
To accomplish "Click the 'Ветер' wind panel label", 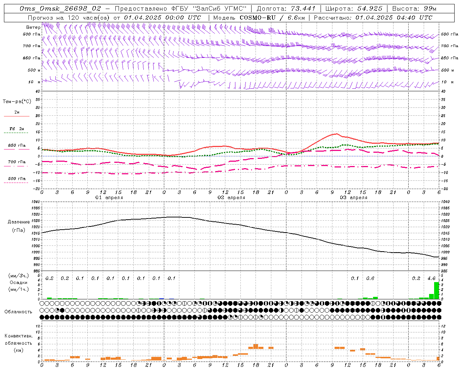I will (33, 27).
